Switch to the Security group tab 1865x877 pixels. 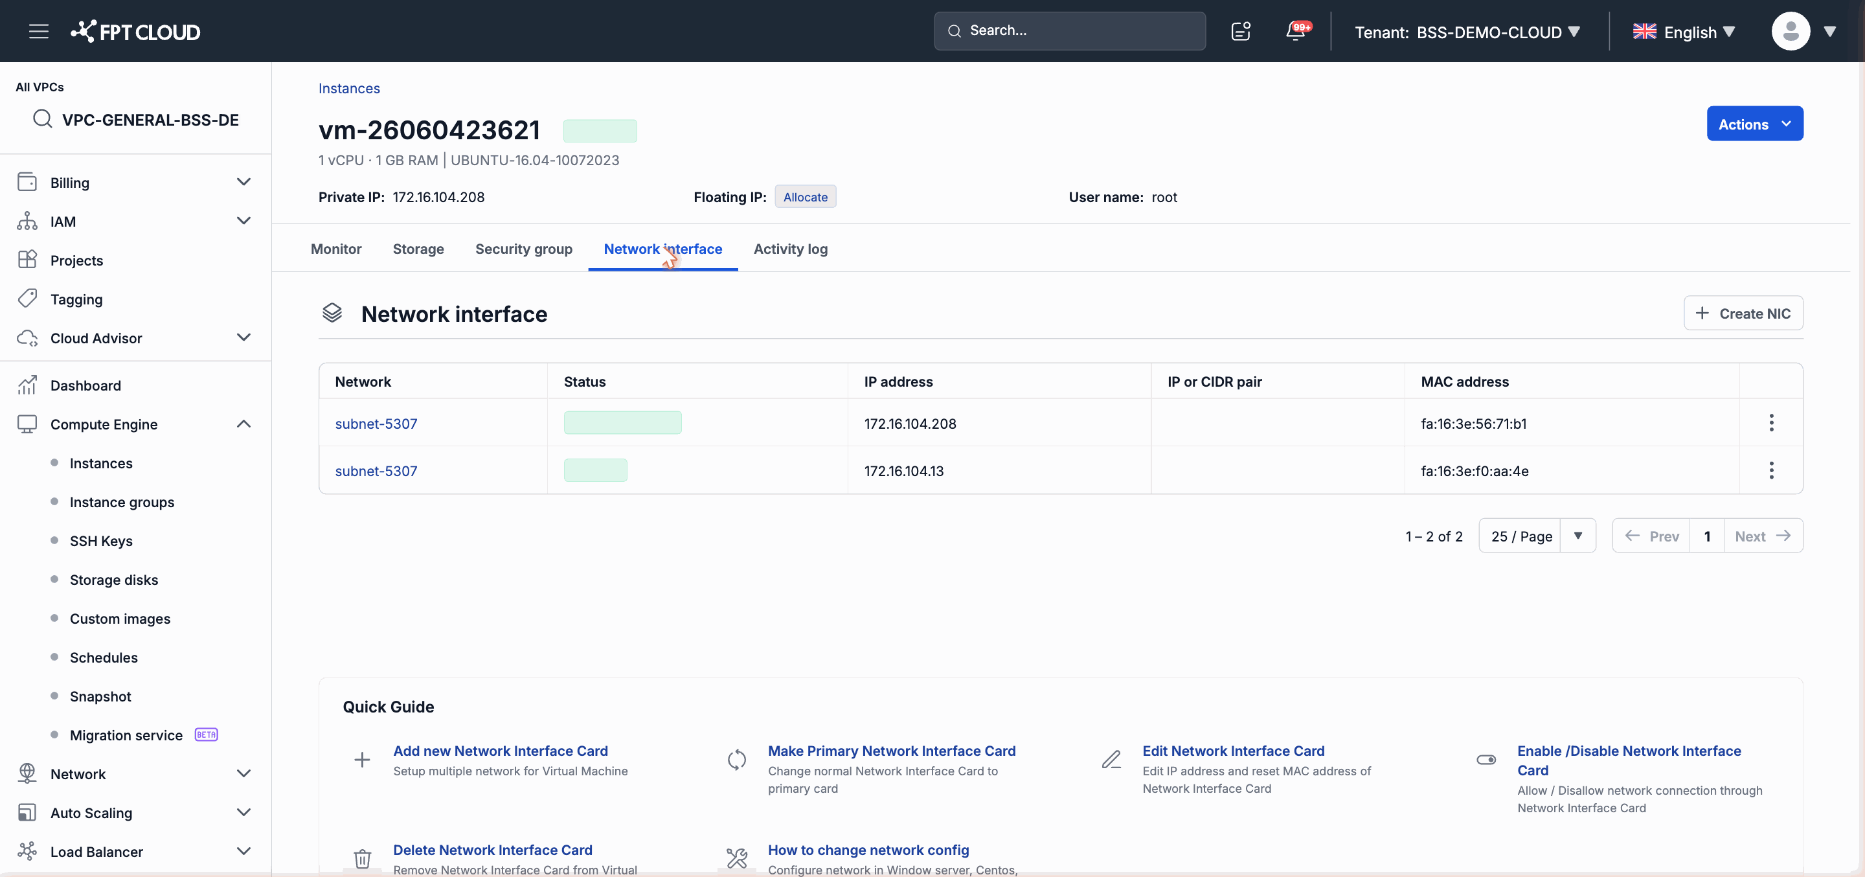click(x=523, y=249)
